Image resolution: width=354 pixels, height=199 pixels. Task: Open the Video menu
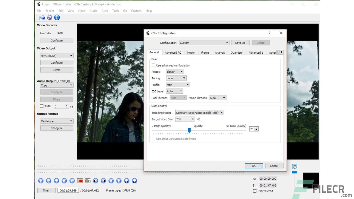pyautogui.click(x=81, y=11)
